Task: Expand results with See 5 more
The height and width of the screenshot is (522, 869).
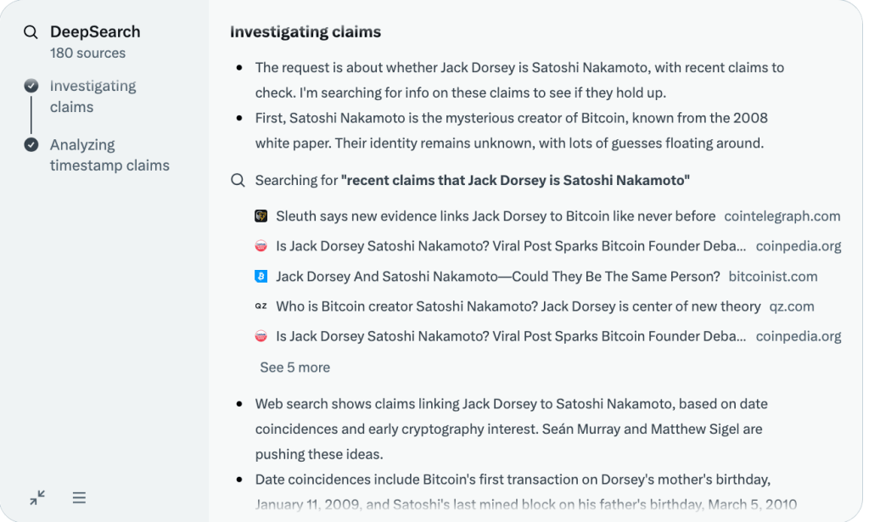Action: [x=294, y=368]
